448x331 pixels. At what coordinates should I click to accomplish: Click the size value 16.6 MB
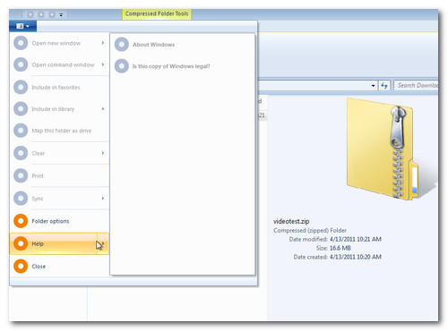click(x=340, y=248)
